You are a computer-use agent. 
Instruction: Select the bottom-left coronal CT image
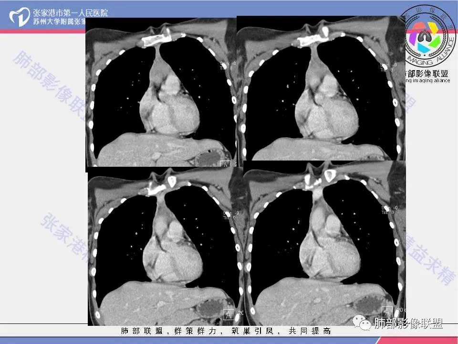(x=166, y=247)
